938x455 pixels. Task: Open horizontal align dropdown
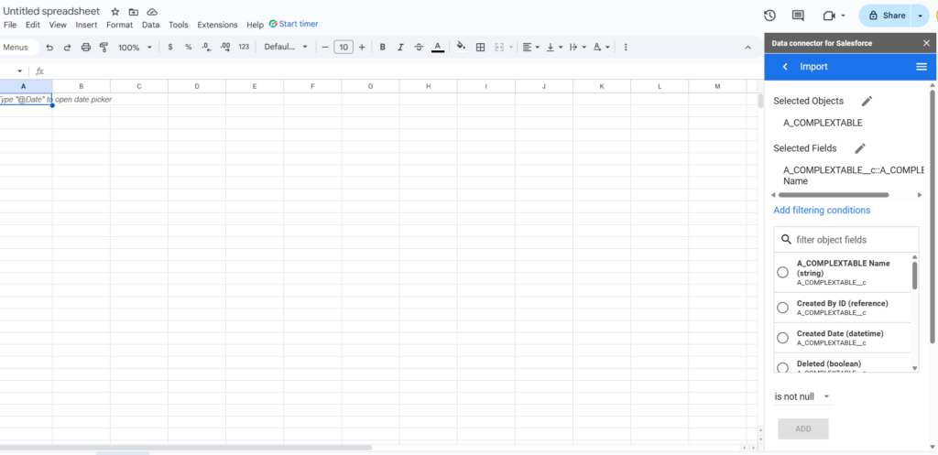pyautogui.click(x=530, y=48)
